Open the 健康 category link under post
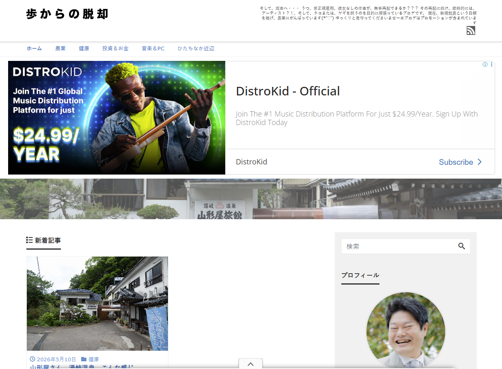Viewport: 502px width, 369px height. (94, 359)
